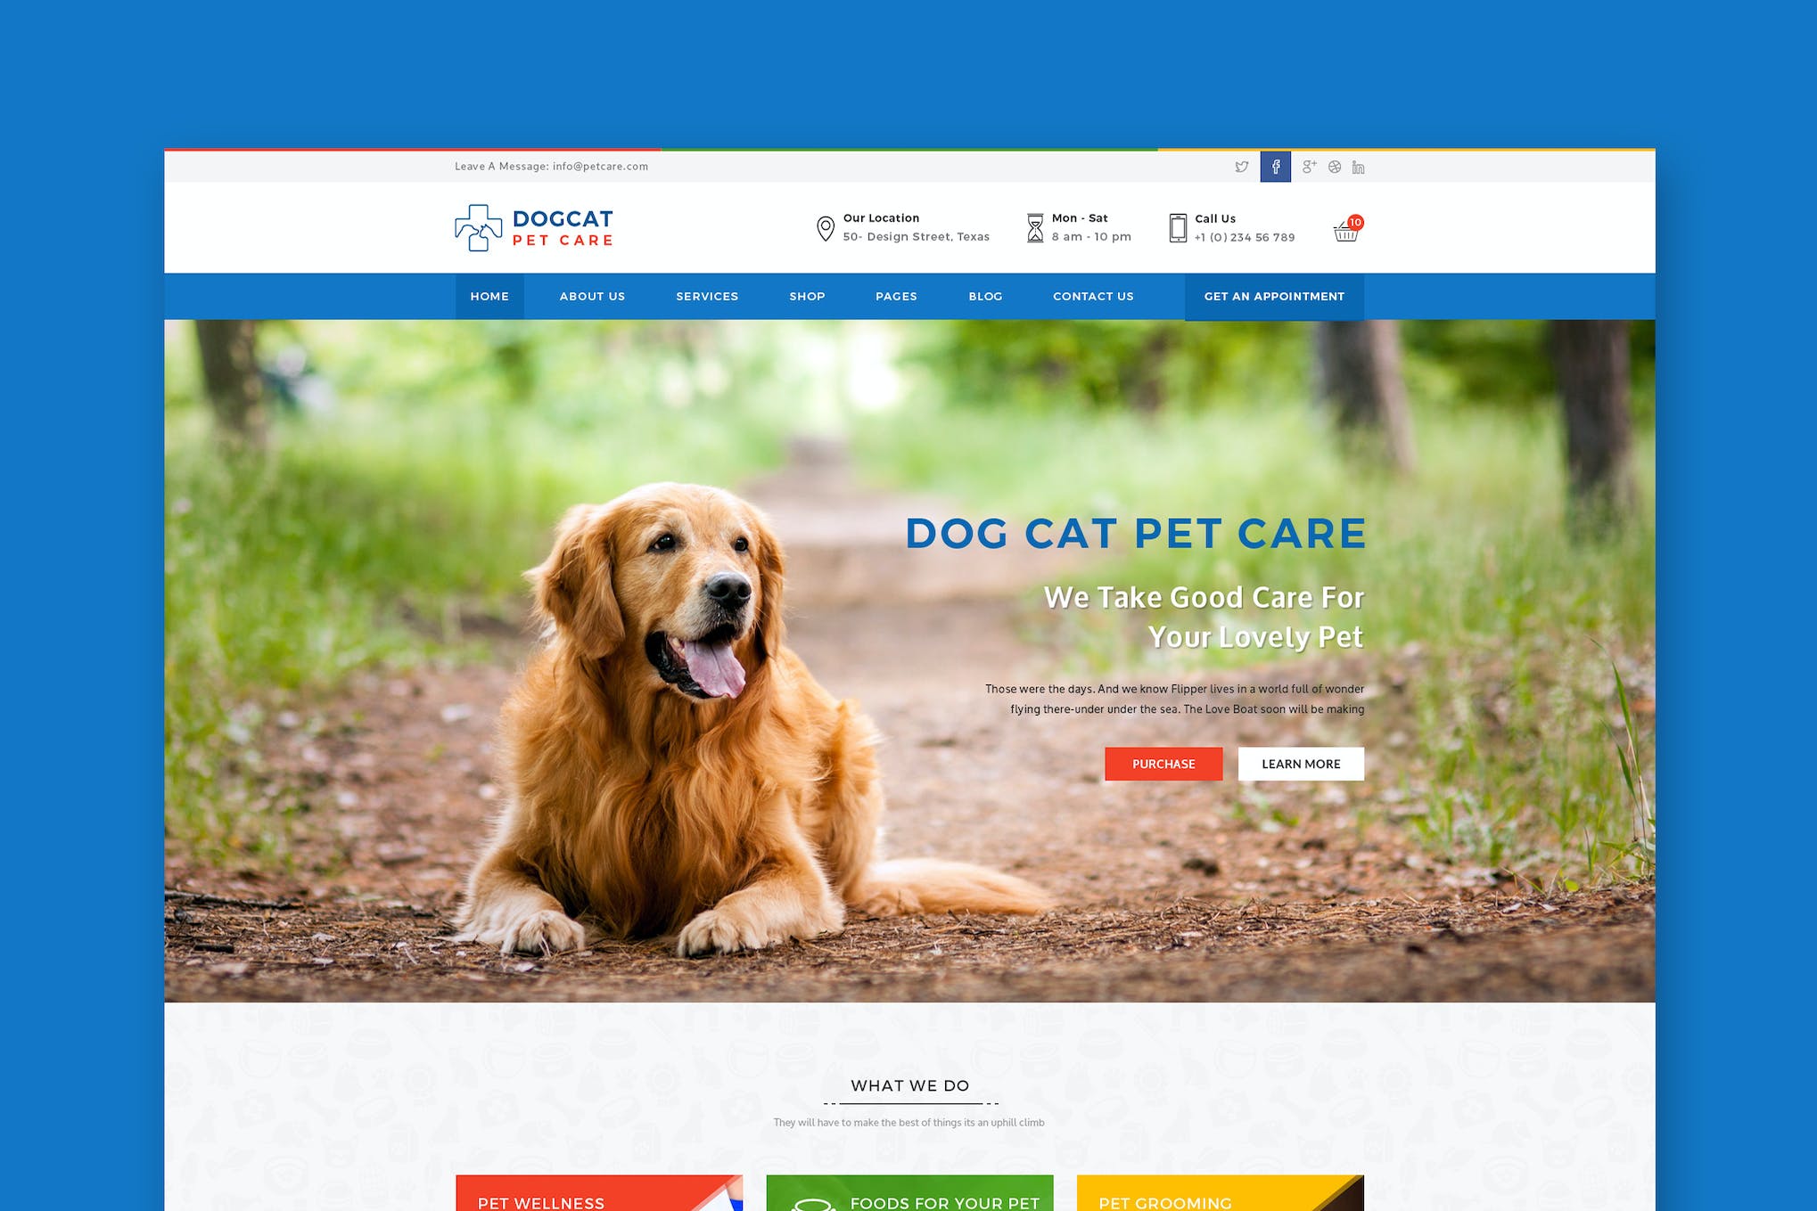1817x1211 pixels.
Task: Expand the SHOP dropdown menu
Action: tap(806, 296)
